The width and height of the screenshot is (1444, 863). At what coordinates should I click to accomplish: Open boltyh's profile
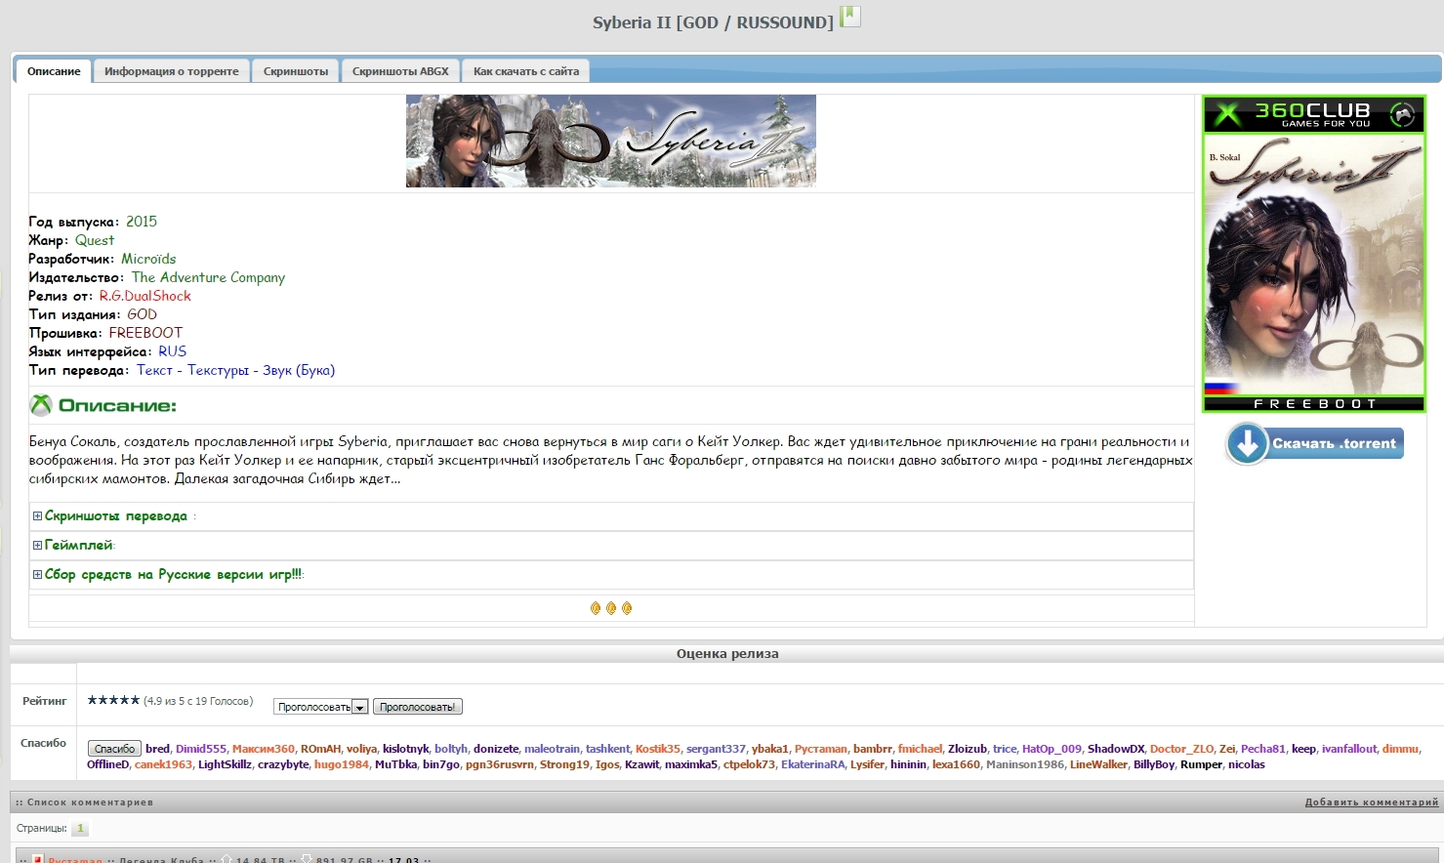[x=451, y=749]
